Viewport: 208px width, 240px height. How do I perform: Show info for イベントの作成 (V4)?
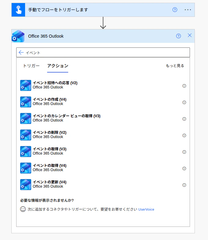[x=184, y=102]
